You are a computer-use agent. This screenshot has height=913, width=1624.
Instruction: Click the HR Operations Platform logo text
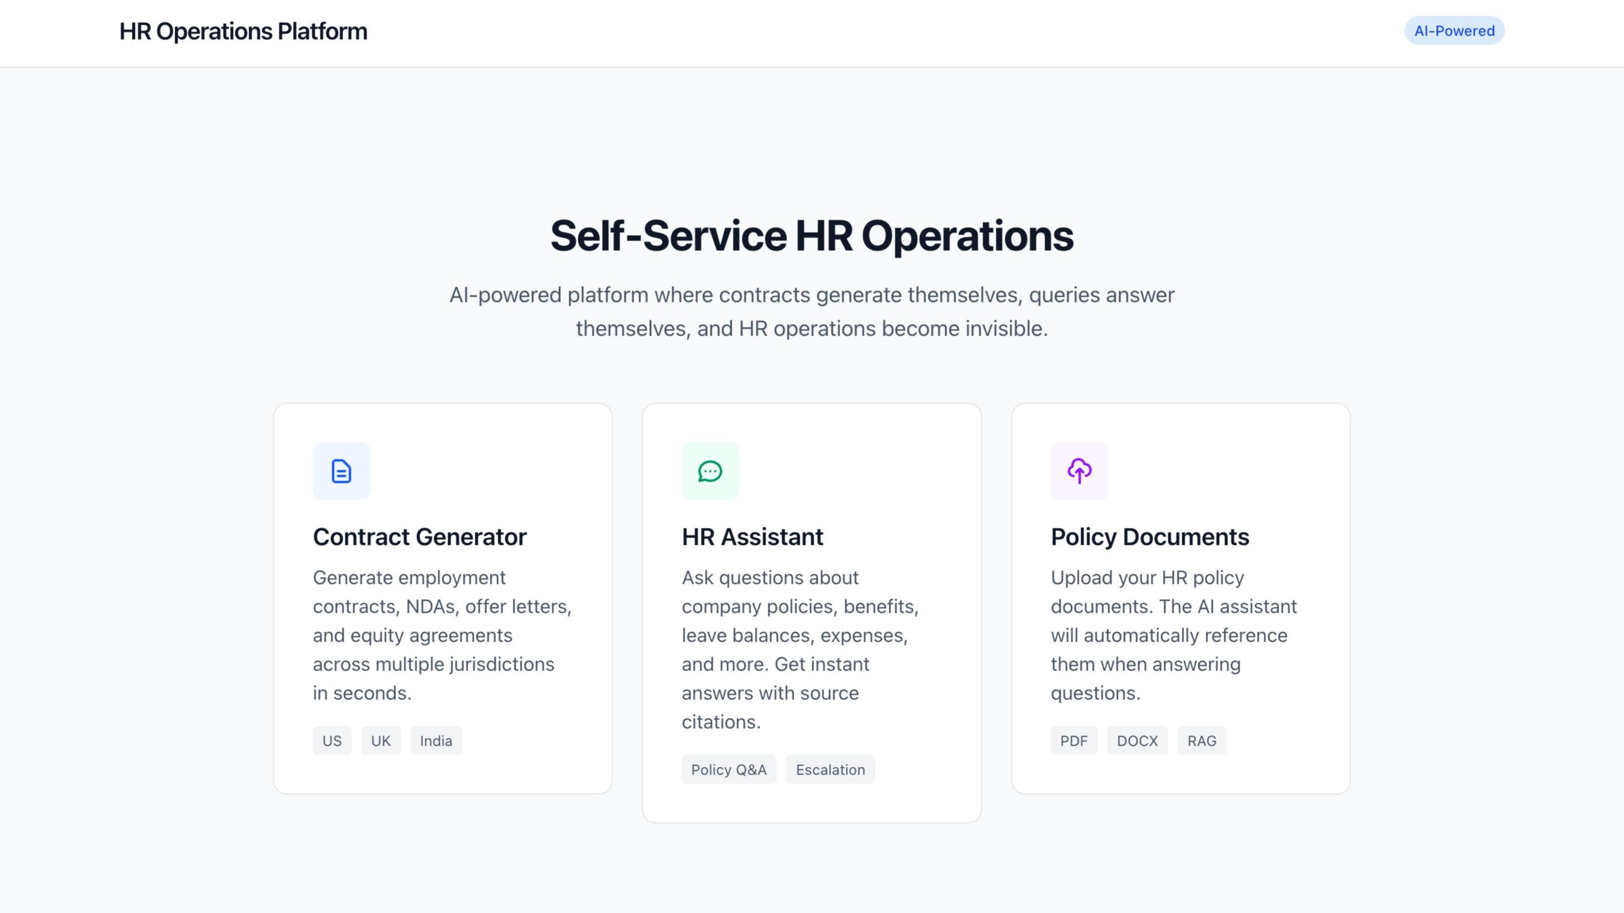click(x=242, y=31)
